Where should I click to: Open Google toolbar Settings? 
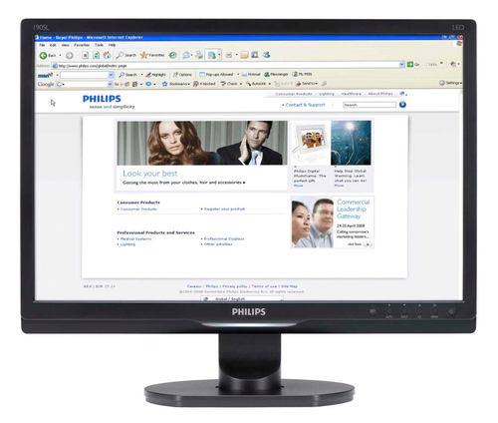[450, 83]
